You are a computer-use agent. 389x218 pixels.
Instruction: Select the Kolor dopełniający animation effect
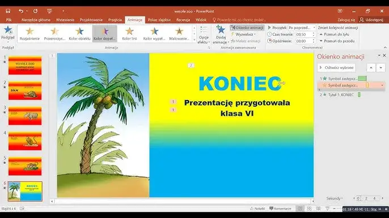[104, 34]
